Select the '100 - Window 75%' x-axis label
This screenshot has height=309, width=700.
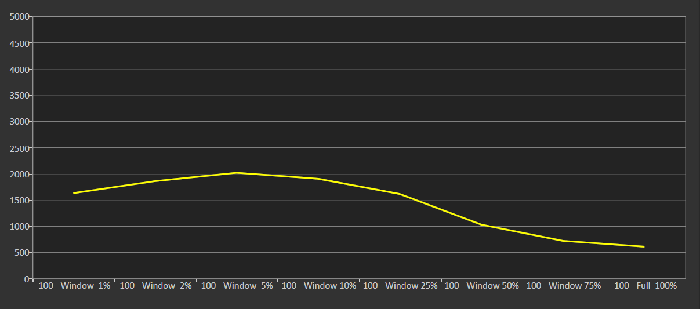(x=563, y=286)
